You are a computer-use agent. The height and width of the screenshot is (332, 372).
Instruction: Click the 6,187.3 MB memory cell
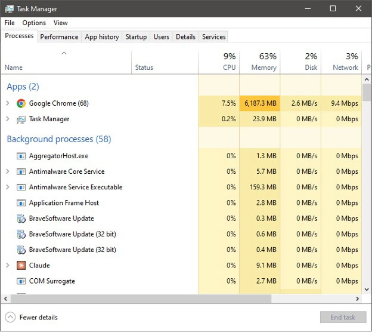tap(261, 103)
